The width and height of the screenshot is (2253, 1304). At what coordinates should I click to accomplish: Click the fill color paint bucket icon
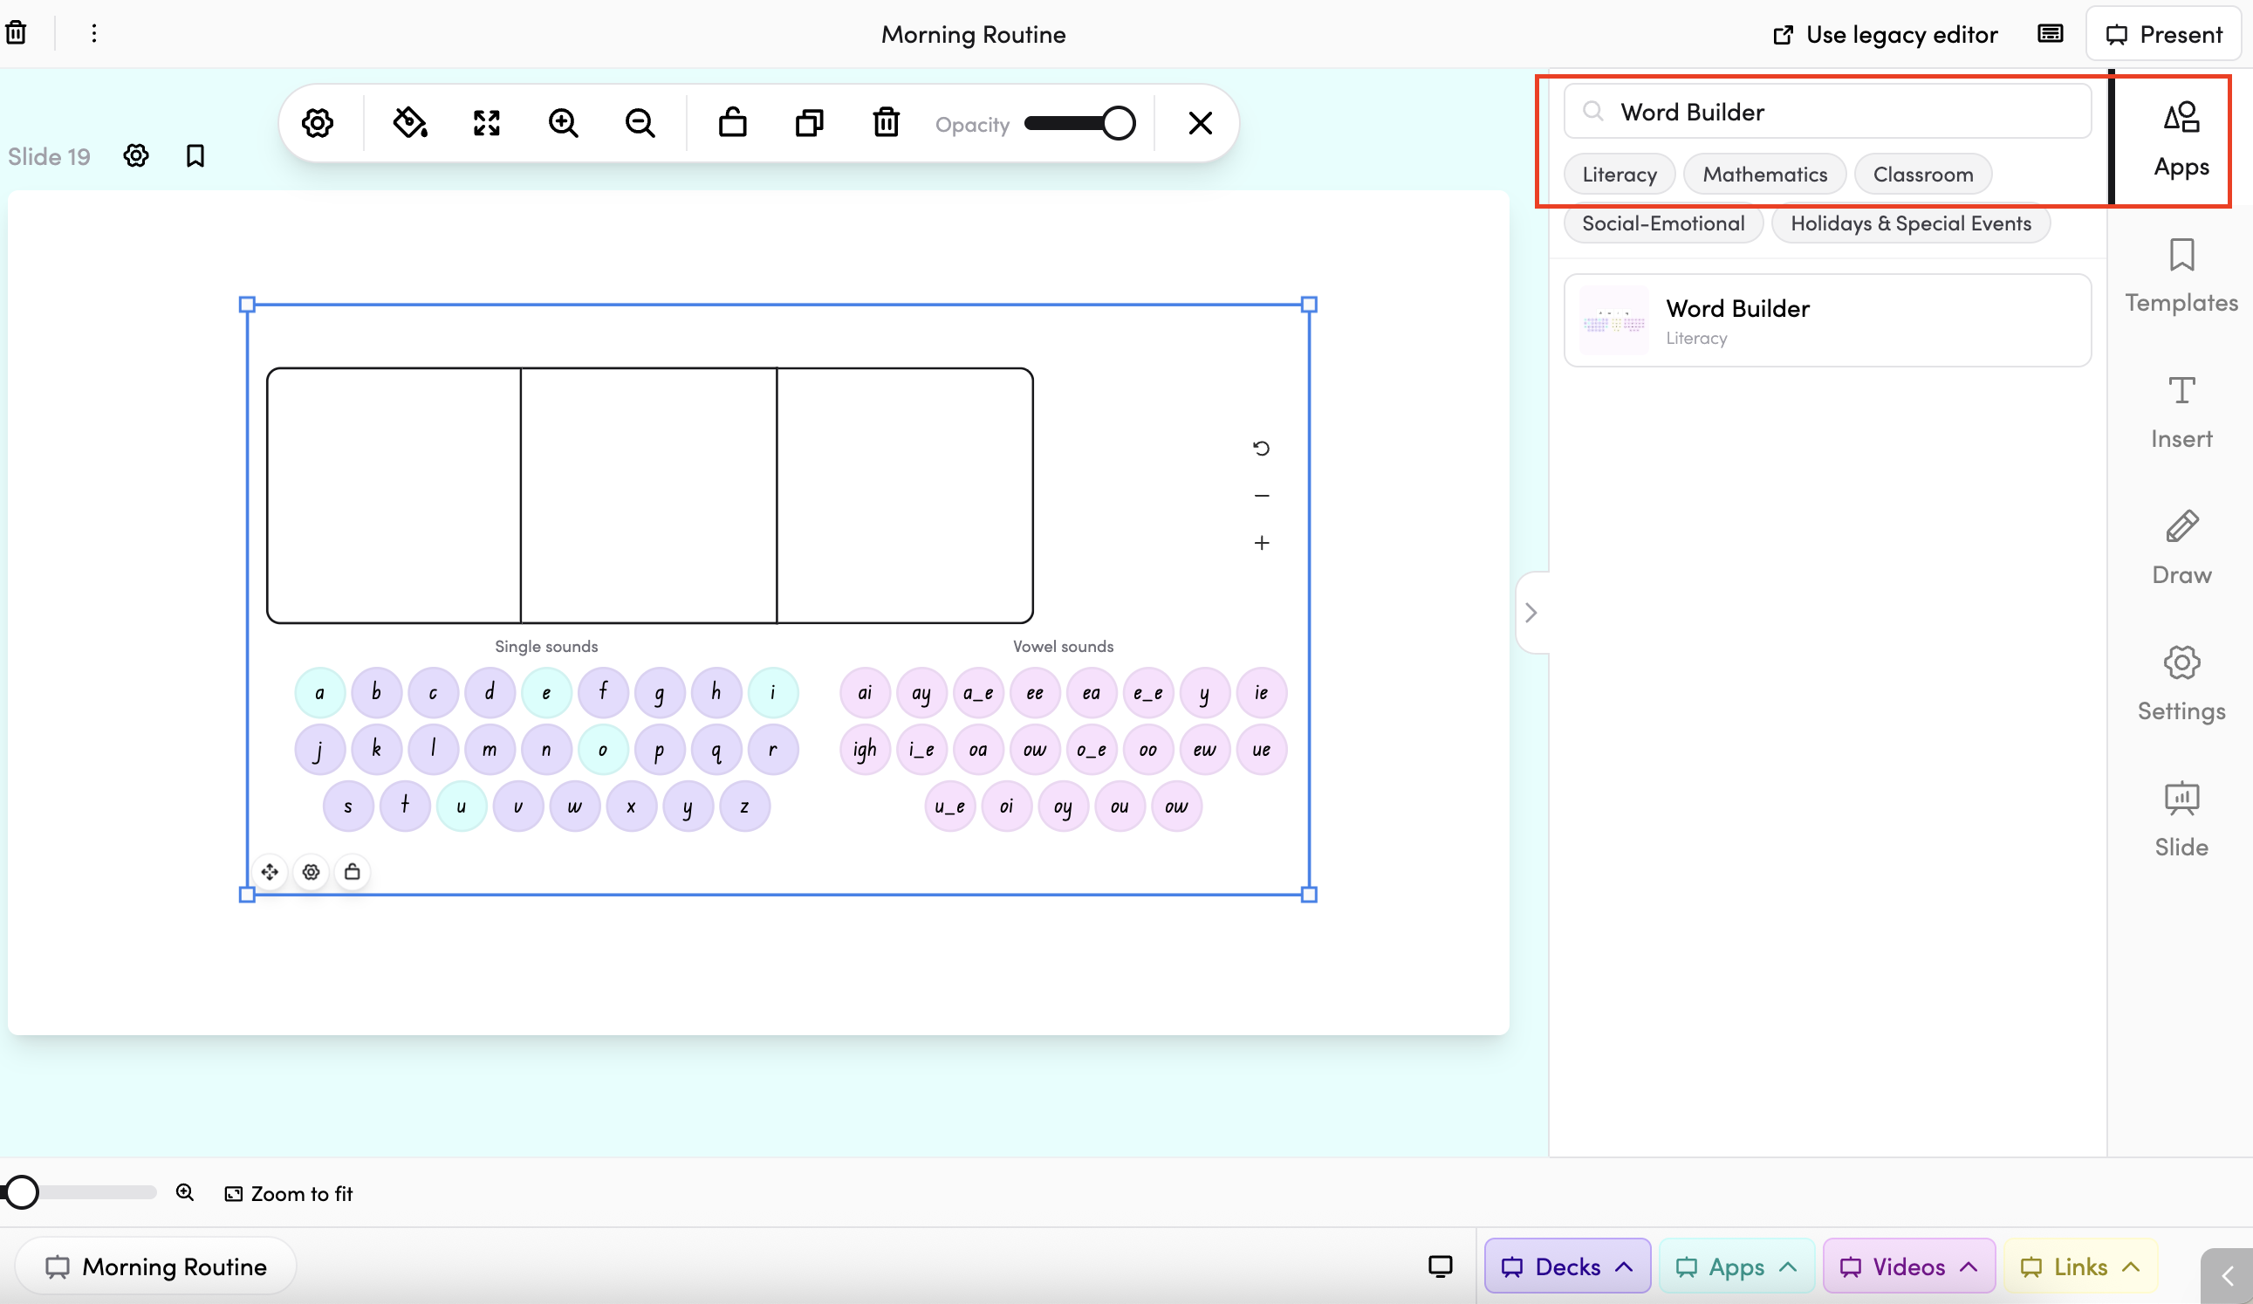pyautogui.click(x=409, y=122)
